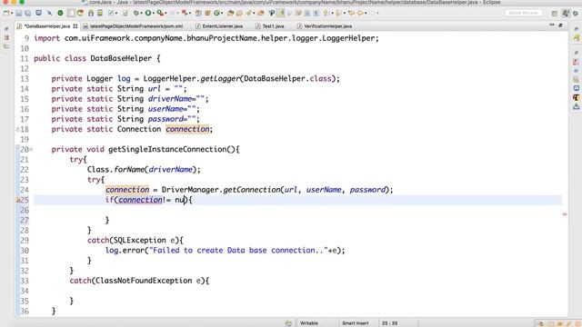Click the warning marker on line 25
The width and height of the screenshot is (582, 327).
[x=17, y=200]
